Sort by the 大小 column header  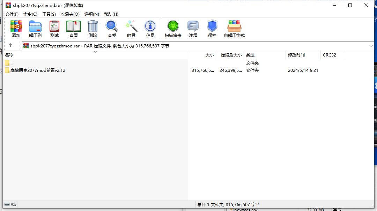coord(202,55)
